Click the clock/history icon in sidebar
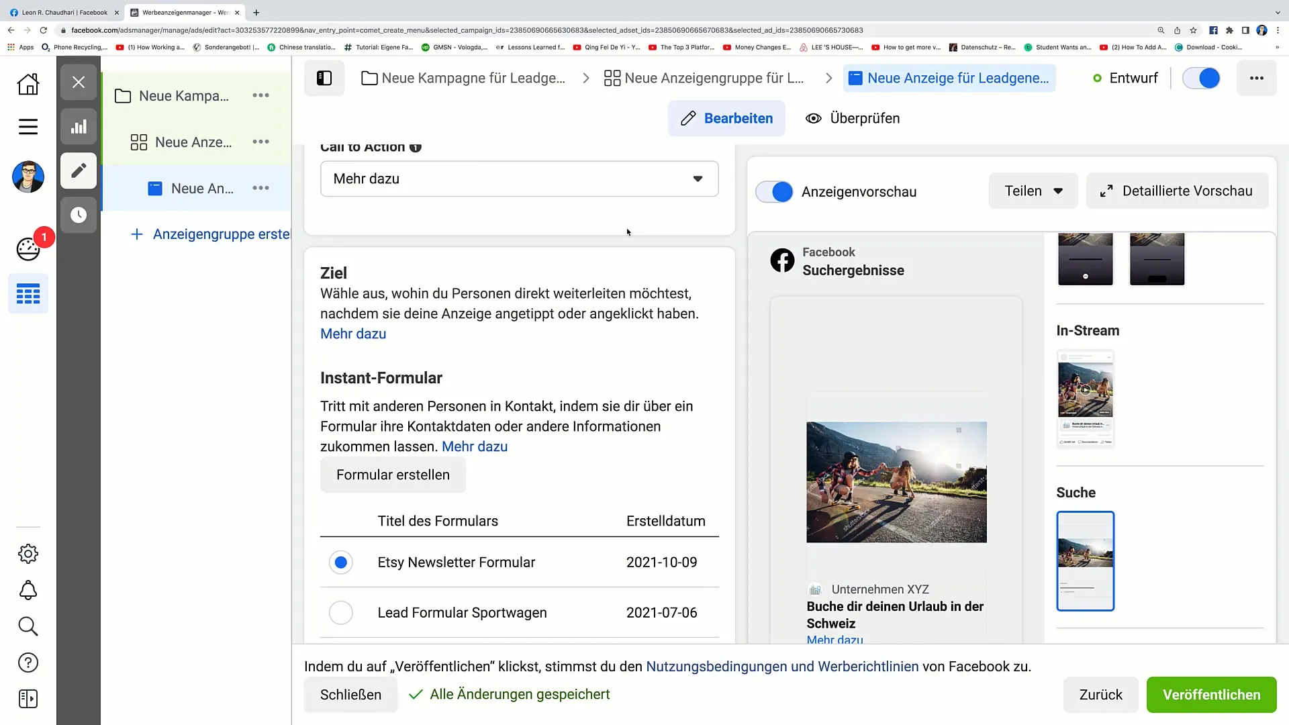 click(78, 215)
